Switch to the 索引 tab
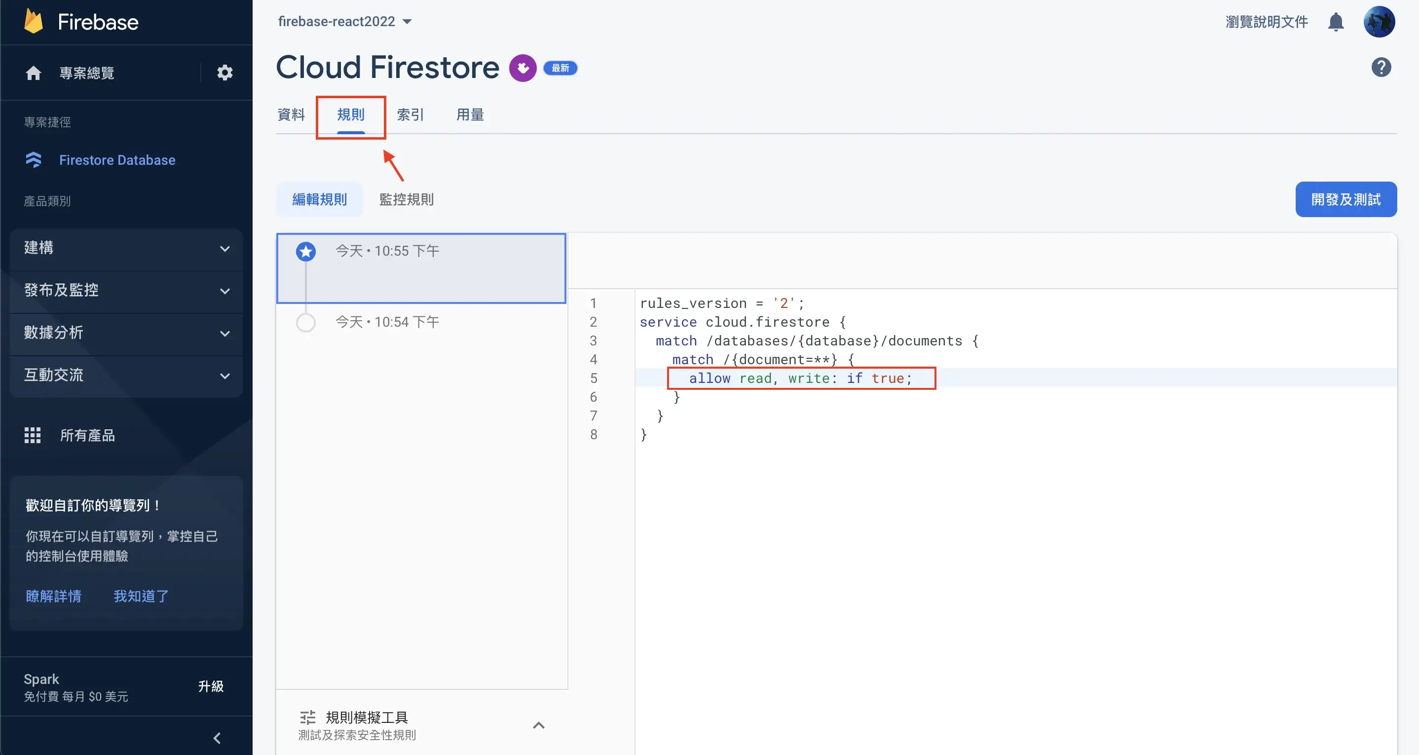This screenshot has width=1419, height=755. 411,114
